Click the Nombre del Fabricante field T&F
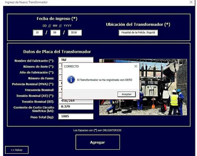The width and height of the screenshot is (197, 156). click(76, 60)
